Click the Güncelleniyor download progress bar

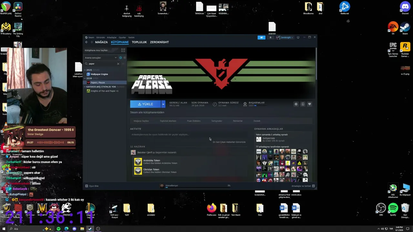pyautogui.click(x=198, y=187)
